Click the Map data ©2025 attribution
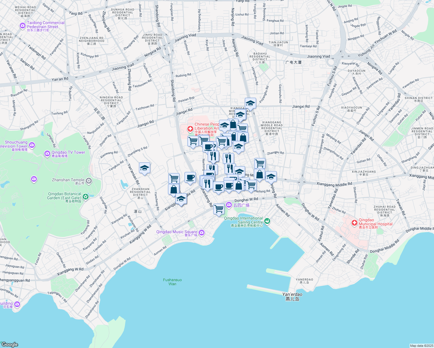Image resolution: width=434 pixels, height=348 pixels. click(421, 346)
